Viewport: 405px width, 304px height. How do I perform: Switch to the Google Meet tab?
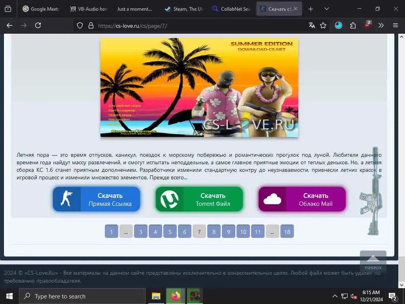[x=41, y=9]
